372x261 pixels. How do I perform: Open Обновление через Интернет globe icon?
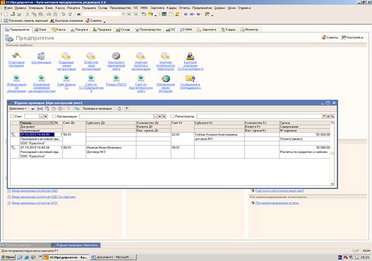point(166,78)
